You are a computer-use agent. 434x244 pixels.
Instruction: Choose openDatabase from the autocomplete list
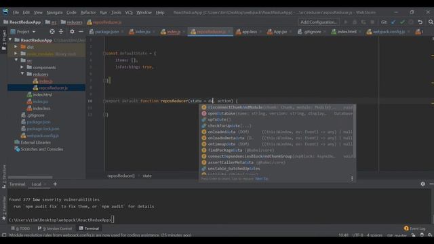(x=277, y=113)
